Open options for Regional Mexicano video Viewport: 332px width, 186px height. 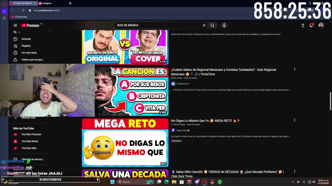point(294,69)
